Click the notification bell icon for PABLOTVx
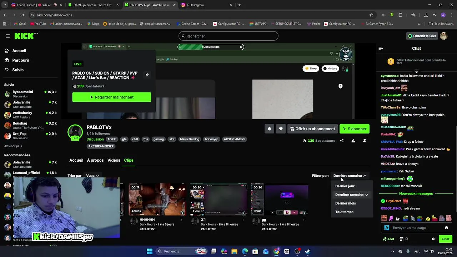The width and height of the screenshot is (457, 257). pyautogui.click(x=270, y=129)
